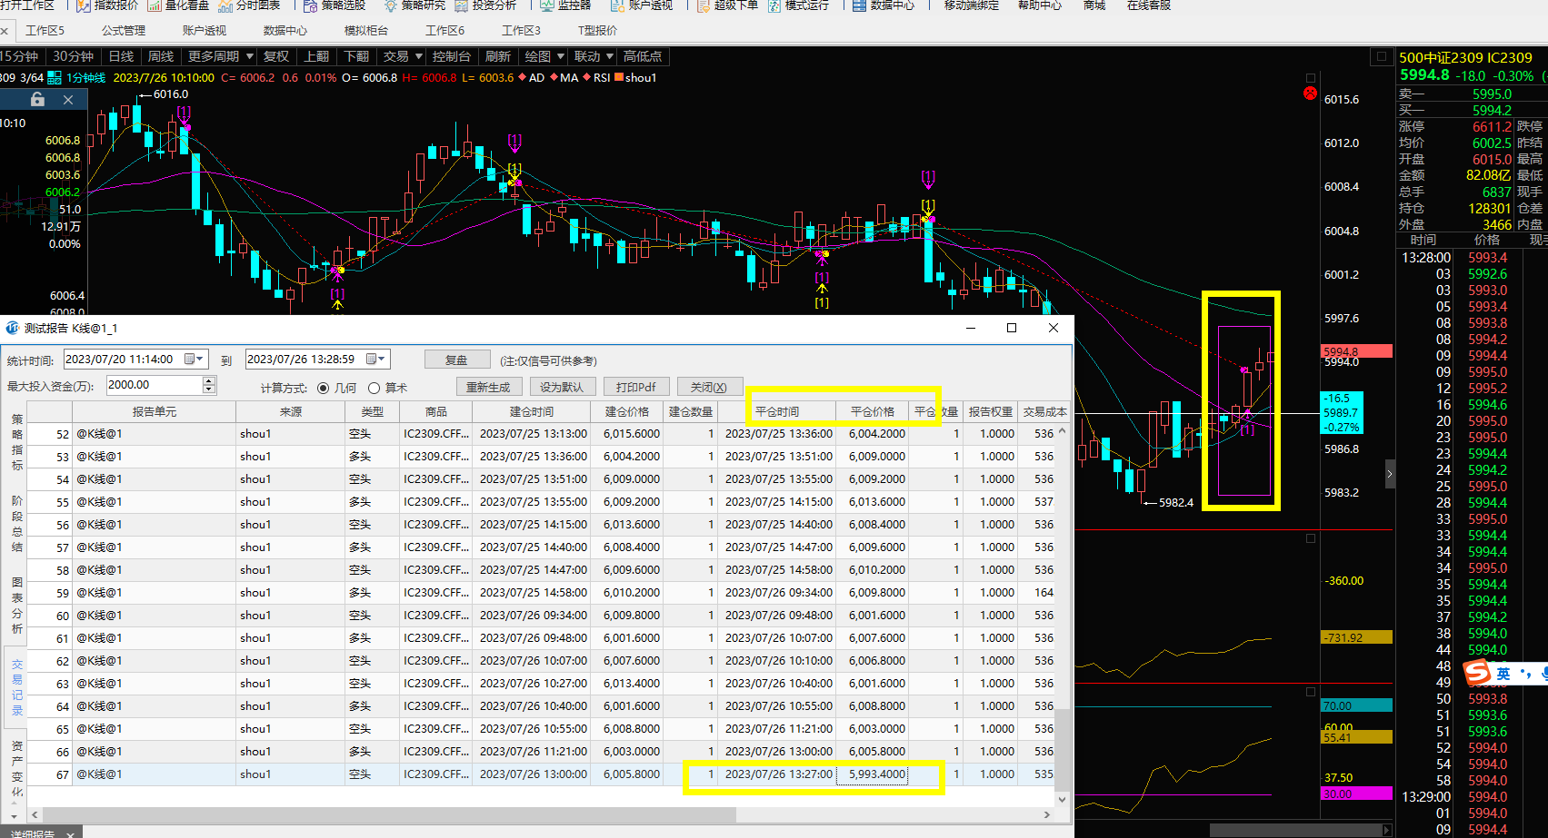Click the table's vertical scrollbar thumb
The height and width of the screenshot is (838, 1548).
(x=1062, y=750)
